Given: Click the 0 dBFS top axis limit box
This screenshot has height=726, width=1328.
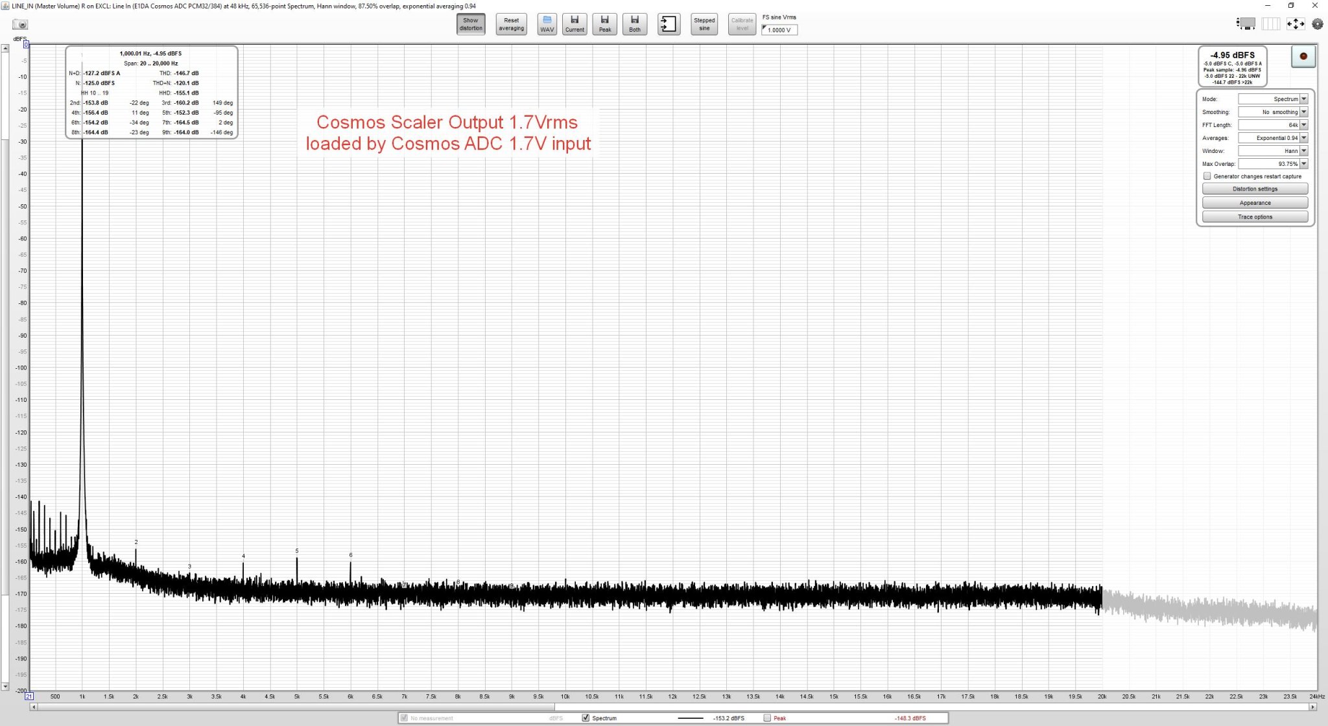Looking at the screenshot, I should click(x=26, y=45).
